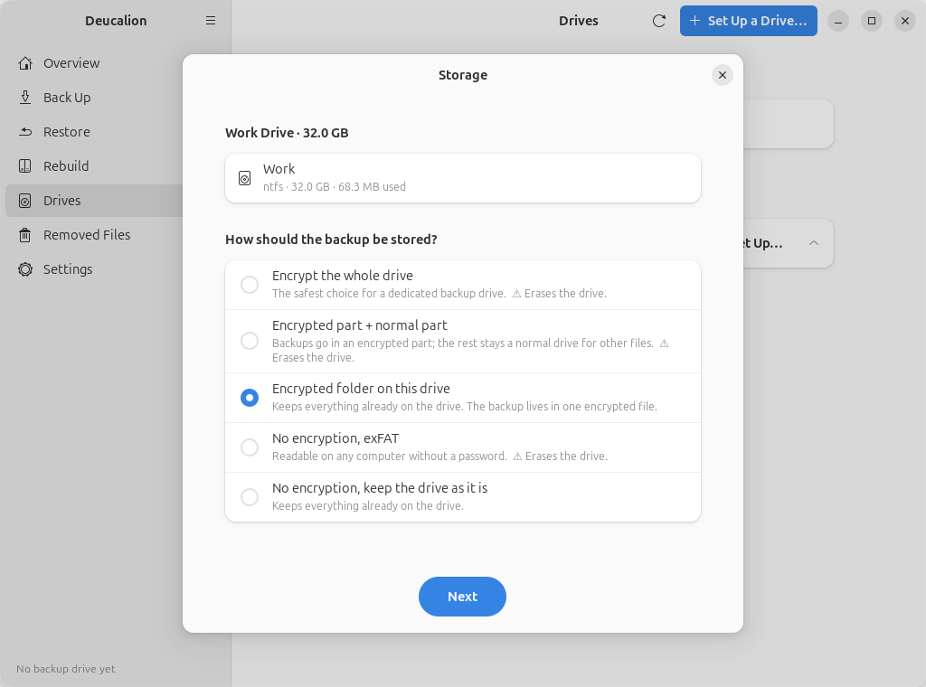The width and height of the screenshot is (926, 687).
Task: Maximize the Deucalion window
Action: click(x=872, y=21)
